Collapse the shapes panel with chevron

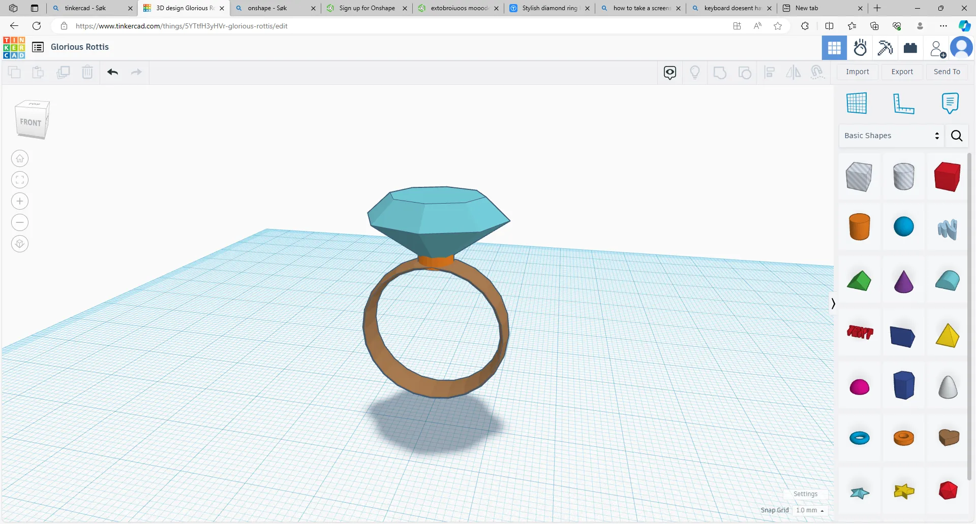(833, 304)
